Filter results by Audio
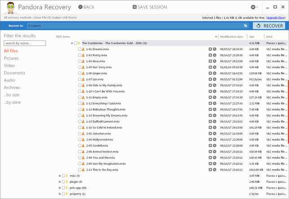The width and height of the screenshot is (289, 199). tap(9, 80)
